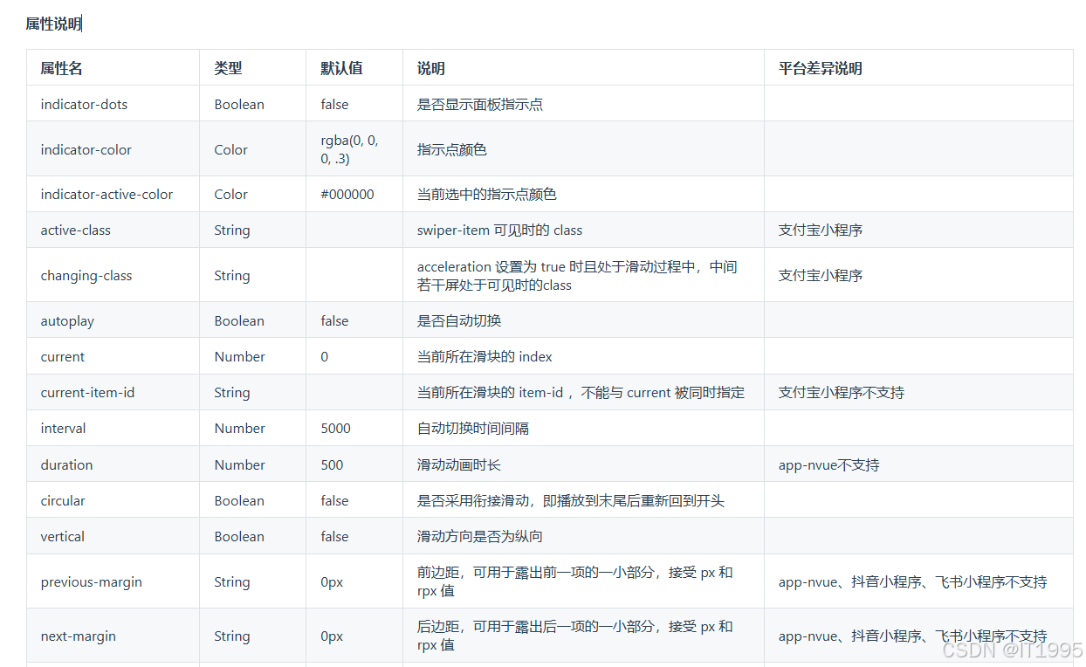Select Boolean type in vertical row

(239, 536)
